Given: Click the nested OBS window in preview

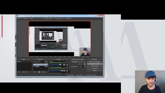Looking at the screenshot, I should click(51, 38).
